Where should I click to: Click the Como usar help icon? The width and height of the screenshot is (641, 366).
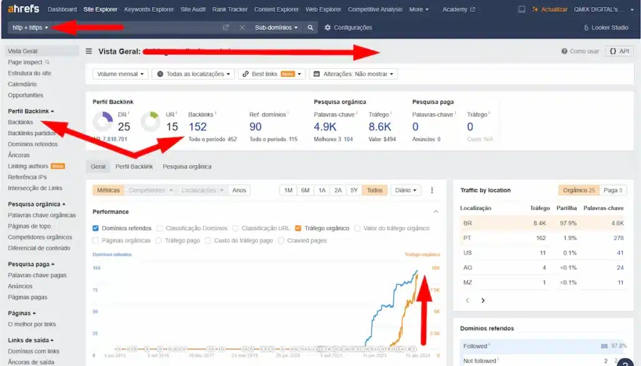point(564,51)
